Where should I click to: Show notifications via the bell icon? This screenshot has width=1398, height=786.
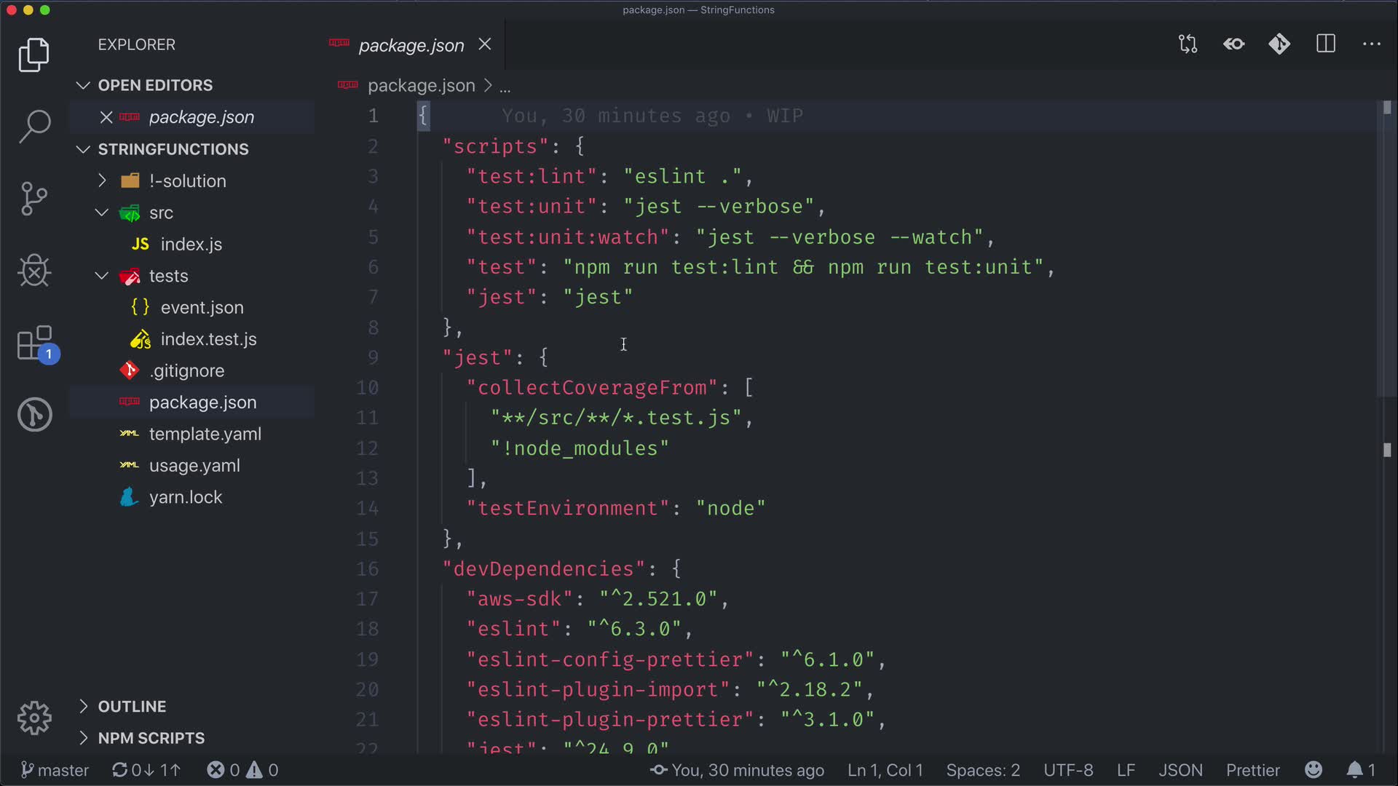(x=1354, y=770)
